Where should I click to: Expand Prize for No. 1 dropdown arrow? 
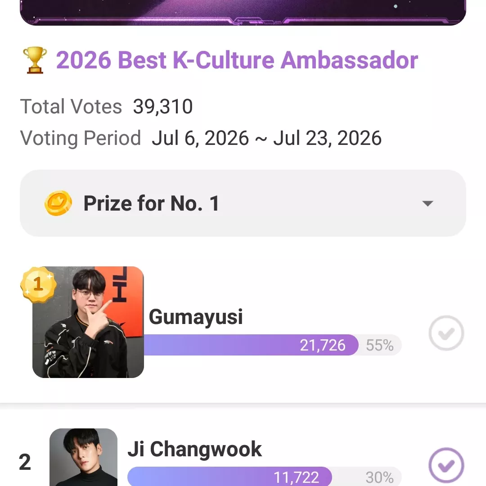pyautogui.click(x=427, y=203)
